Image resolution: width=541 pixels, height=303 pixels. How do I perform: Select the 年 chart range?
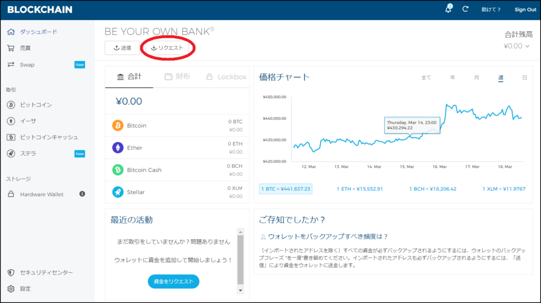[x=453, y=78]
